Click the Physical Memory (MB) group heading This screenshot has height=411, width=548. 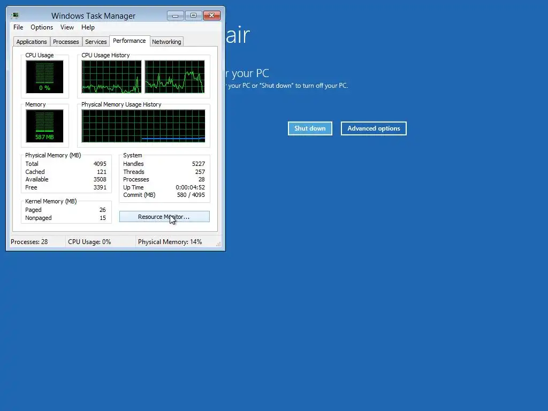tap(53, 155)
